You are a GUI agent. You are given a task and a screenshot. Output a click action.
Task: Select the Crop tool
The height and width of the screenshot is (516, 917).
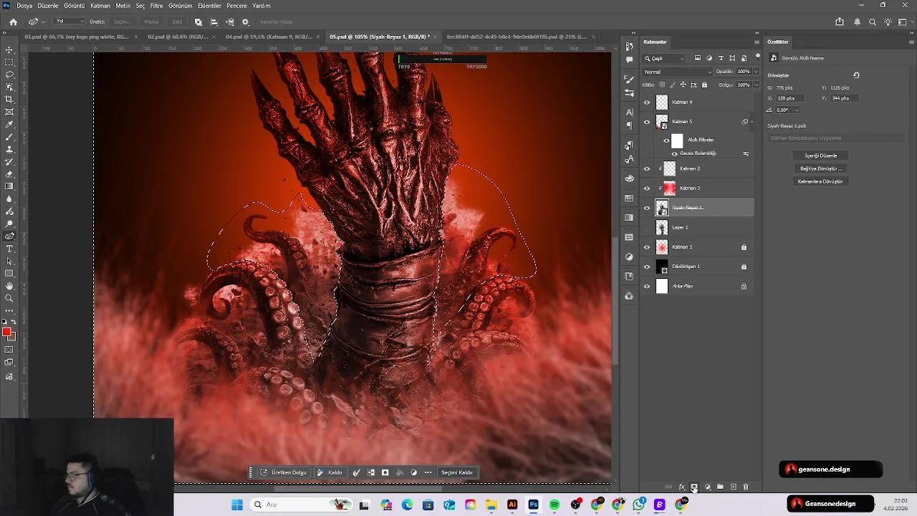9,100
